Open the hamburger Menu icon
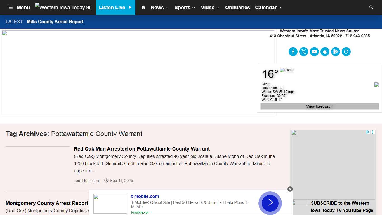 (x=10, y=8)
